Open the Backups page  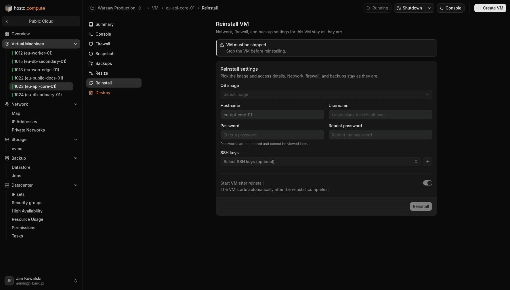[x=114, y=63]
